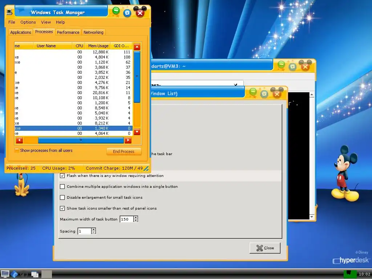Screen dimensions: 372x279
Task: Select process row with 20,816 K memory
Action: pos(73,93)
